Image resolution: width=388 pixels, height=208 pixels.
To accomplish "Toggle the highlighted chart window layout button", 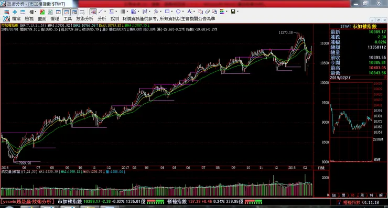I will [x=66, y=12].
